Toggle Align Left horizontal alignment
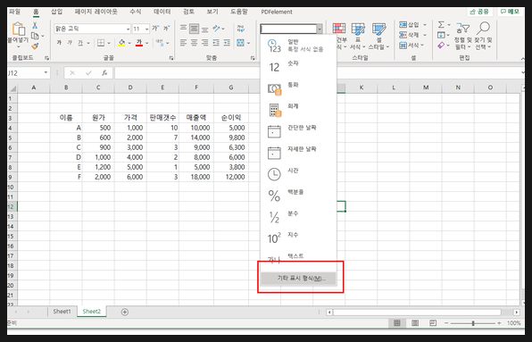Image resolution: width=532 pixels, height=342 pixels. [184, 43]
